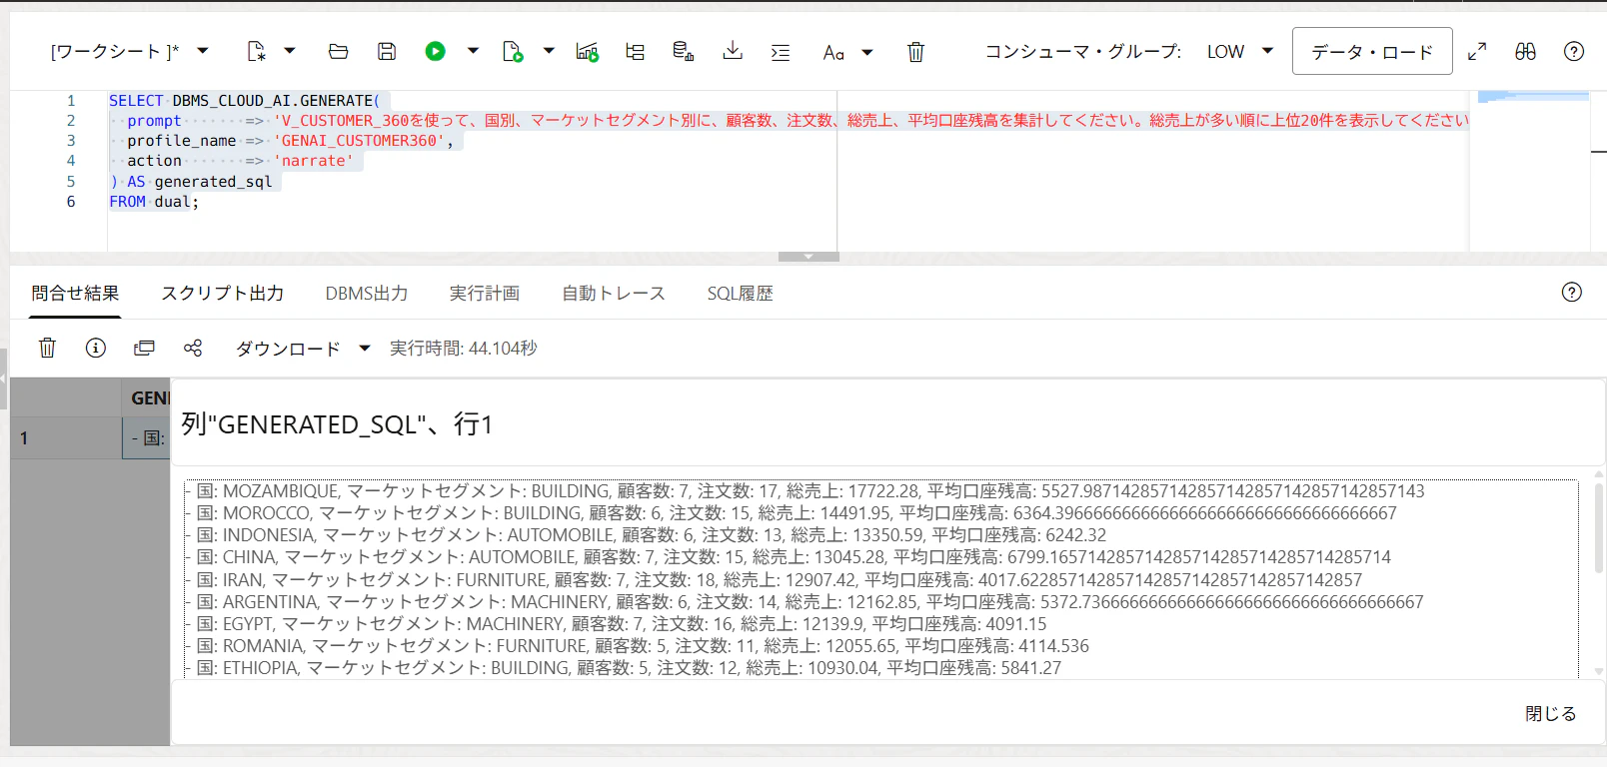
Task: Click the result cell starting with '- 国:'
Action: 147,437
